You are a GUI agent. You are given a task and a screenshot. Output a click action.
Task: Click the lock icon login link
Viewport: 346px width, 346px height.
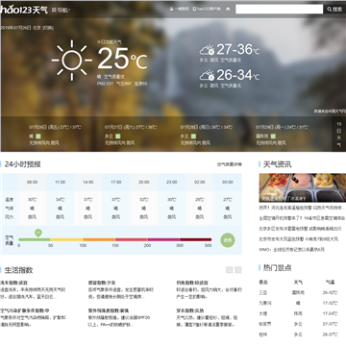coord(179,10)
